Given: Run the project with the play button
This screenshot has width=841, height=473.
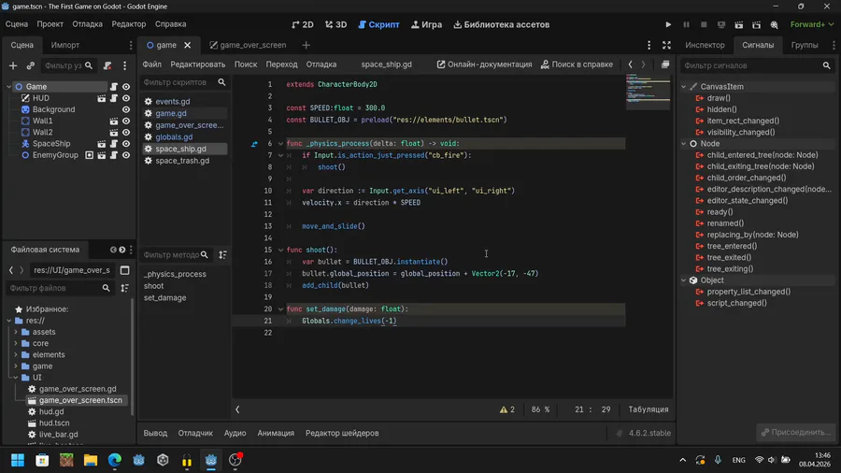Looking at the screenshot, I should point(668,24).
